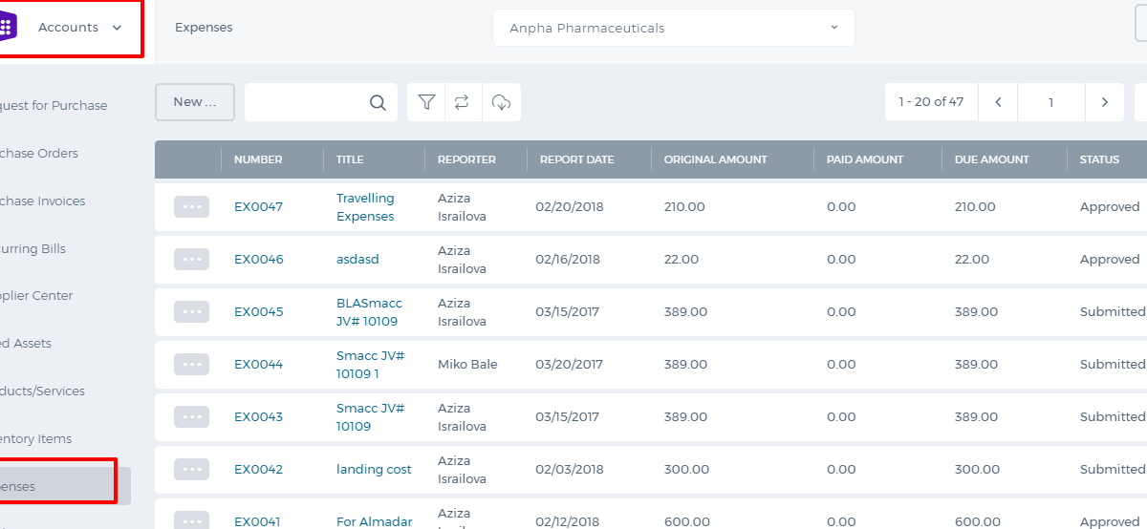The height and width of the screenshot is (529, 1147).
Task: Open row actions menu for EX0043
Action: coord(191,416)
